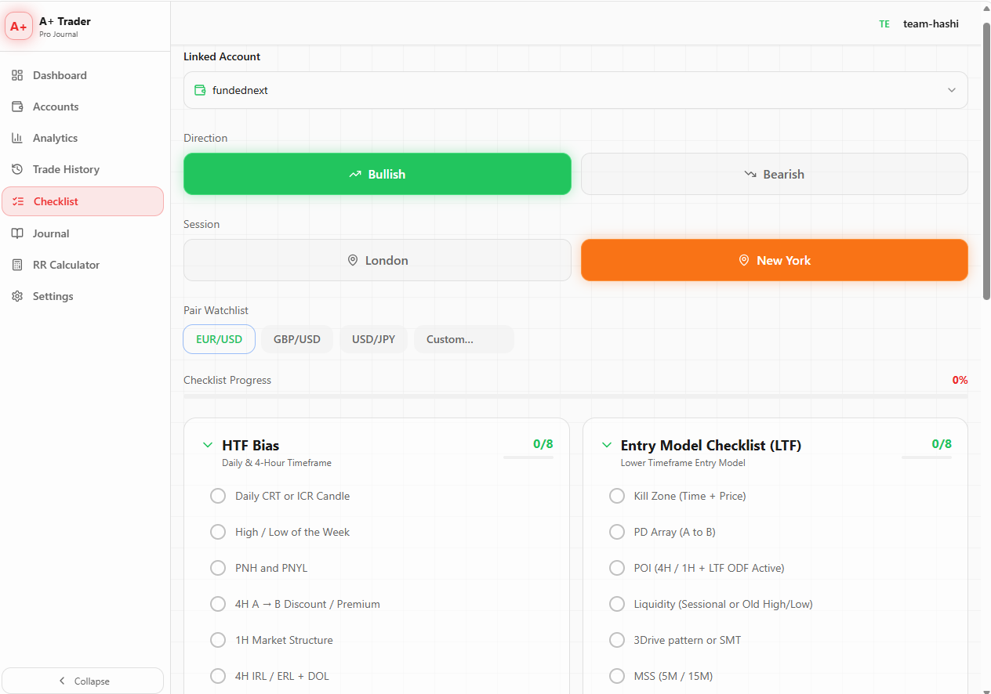This screenshot has width=991, height=694.
Task: Click the A+ Trader logo icon
Action: click(x=19, y=26)
